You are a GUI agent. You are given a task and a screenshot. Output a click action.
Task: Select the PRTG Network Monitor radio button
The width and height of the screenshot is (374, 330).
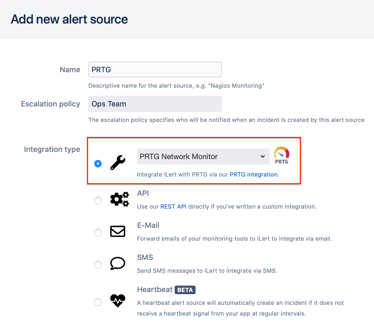(98, 163)
